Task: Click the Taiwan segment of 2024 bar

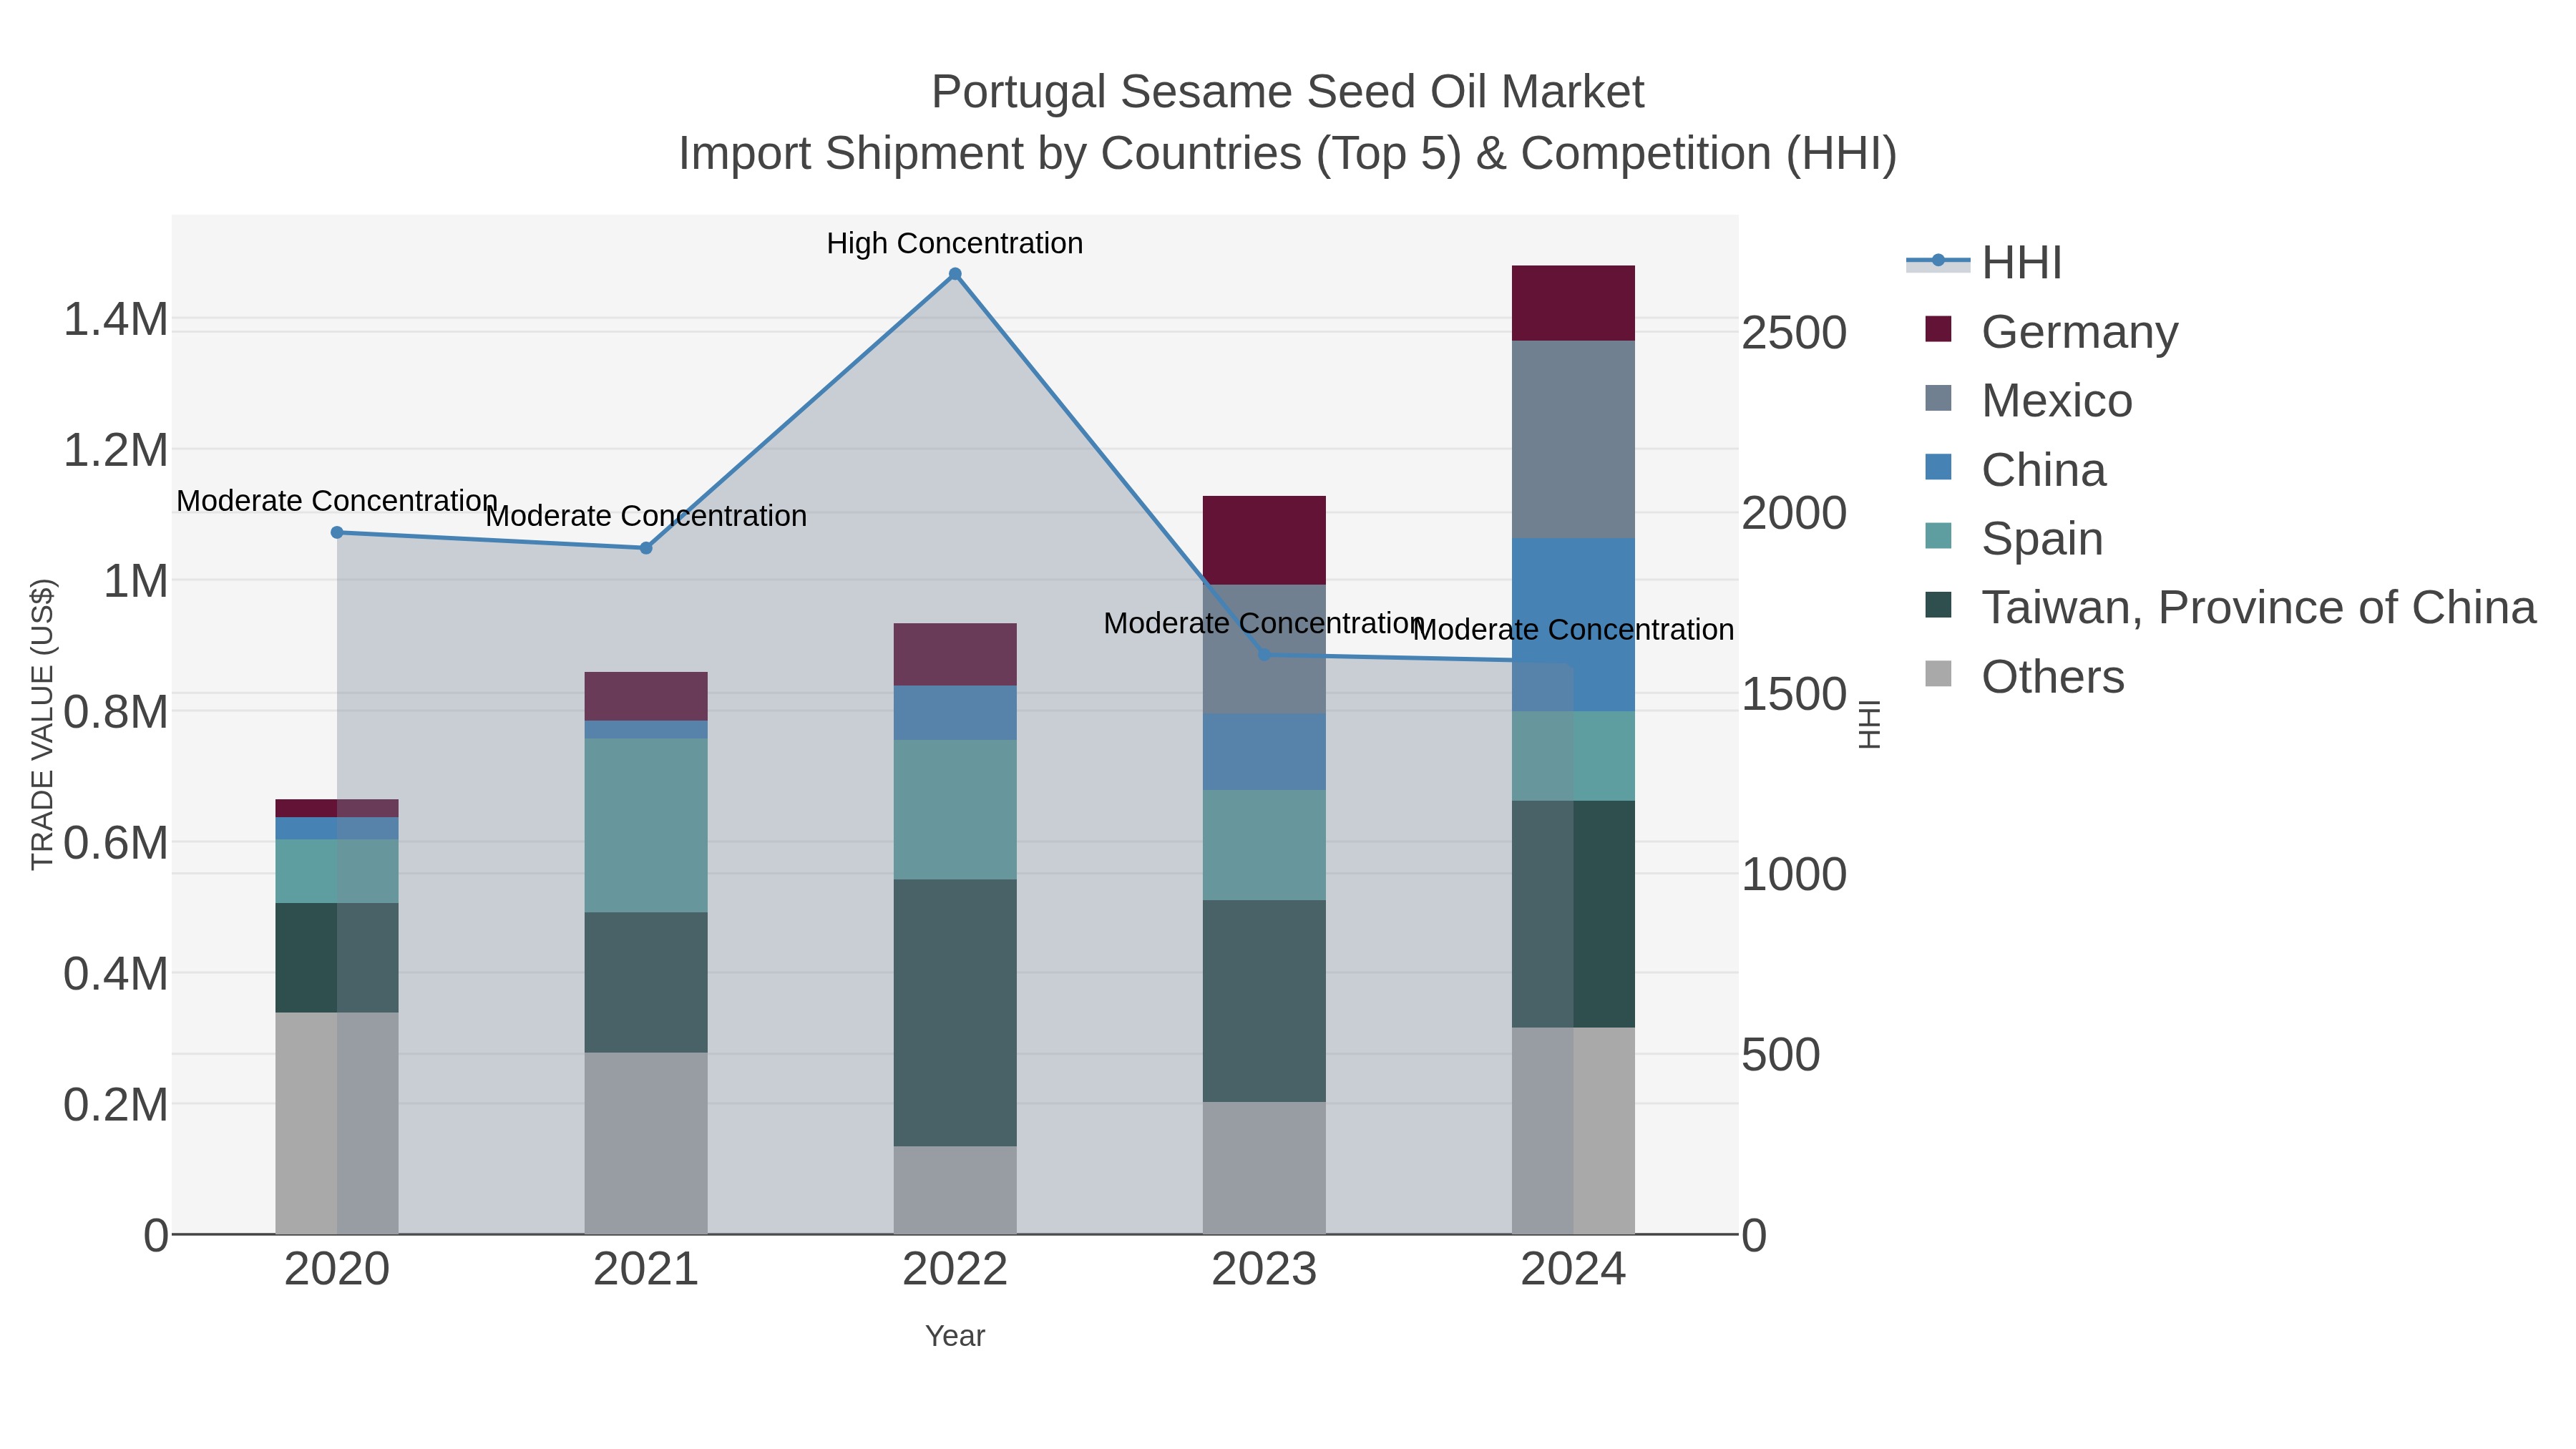Action: [x=1573, y=914]
